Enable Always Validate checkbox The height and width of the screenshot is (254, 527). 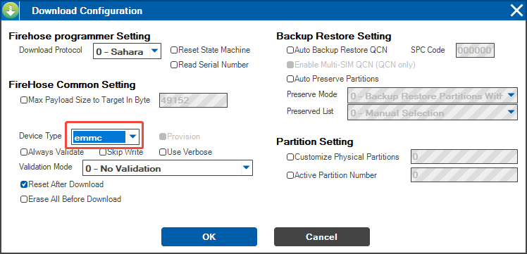pos(24,153)
